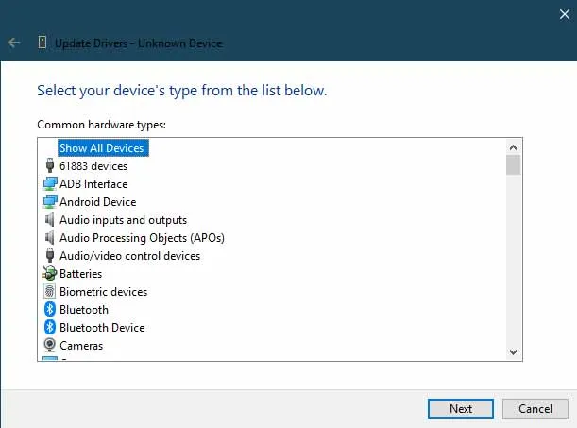Click the Cancel button
The height and width of the screenshot is (428, 577).
[x=535, y=408]
